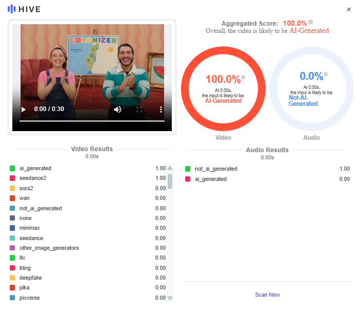
Task: Select the 'none' row label
Action: click(25, 218)
